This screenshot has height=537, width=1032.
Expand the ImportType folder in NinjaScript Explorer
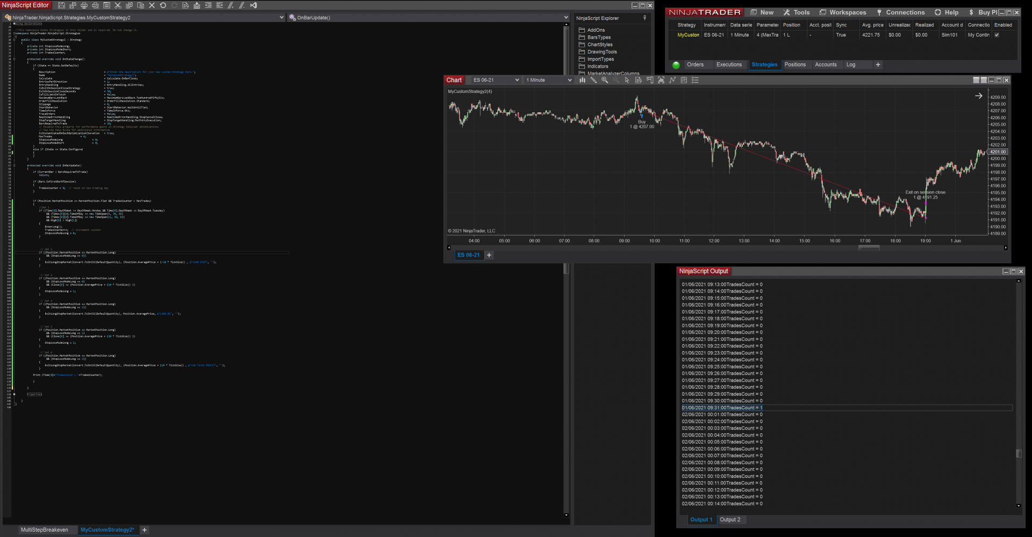pyautogui.click(x=596, y=59)
